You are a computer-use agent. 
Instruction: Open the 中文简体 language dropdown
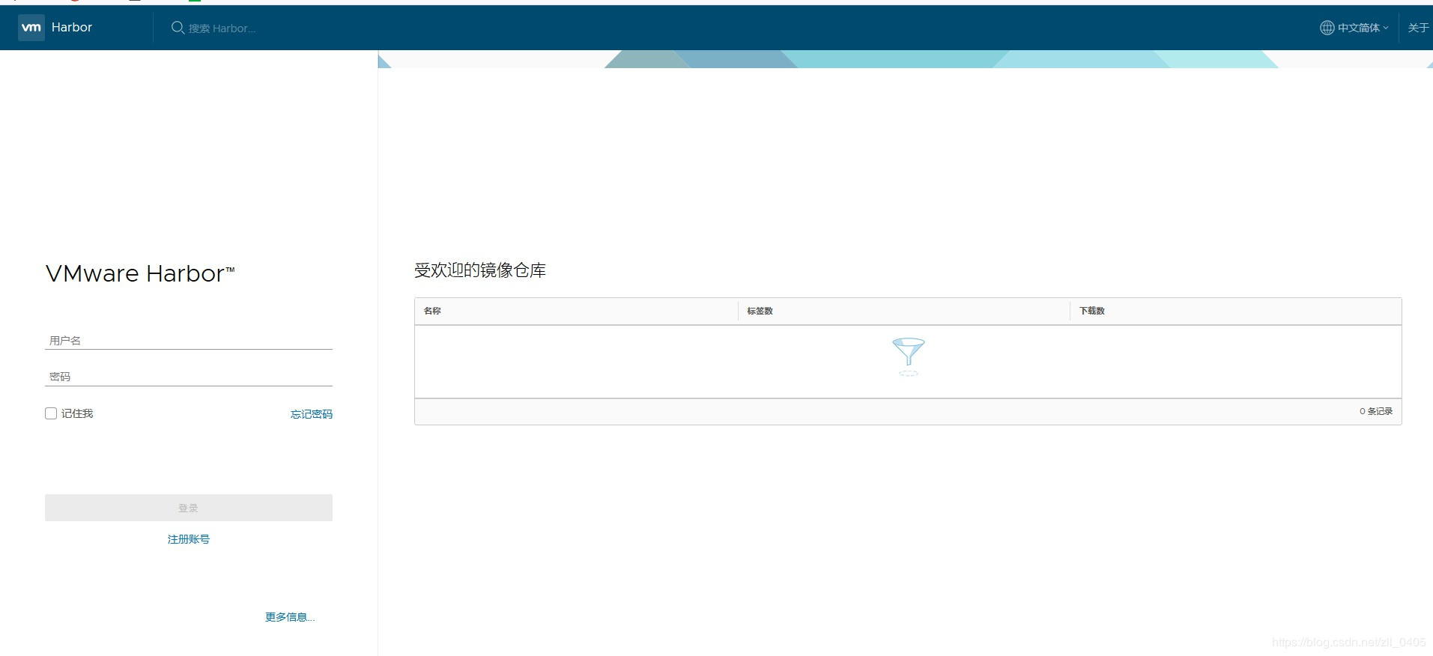pyautogui.click(x=1354, y=28)
